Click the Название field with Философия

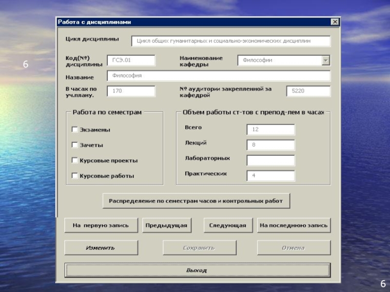[219, 76]
